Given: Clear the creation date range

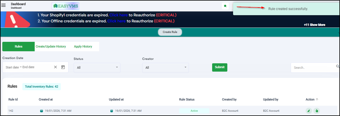Looking at the screenshot, I should [x=56, y=67].
